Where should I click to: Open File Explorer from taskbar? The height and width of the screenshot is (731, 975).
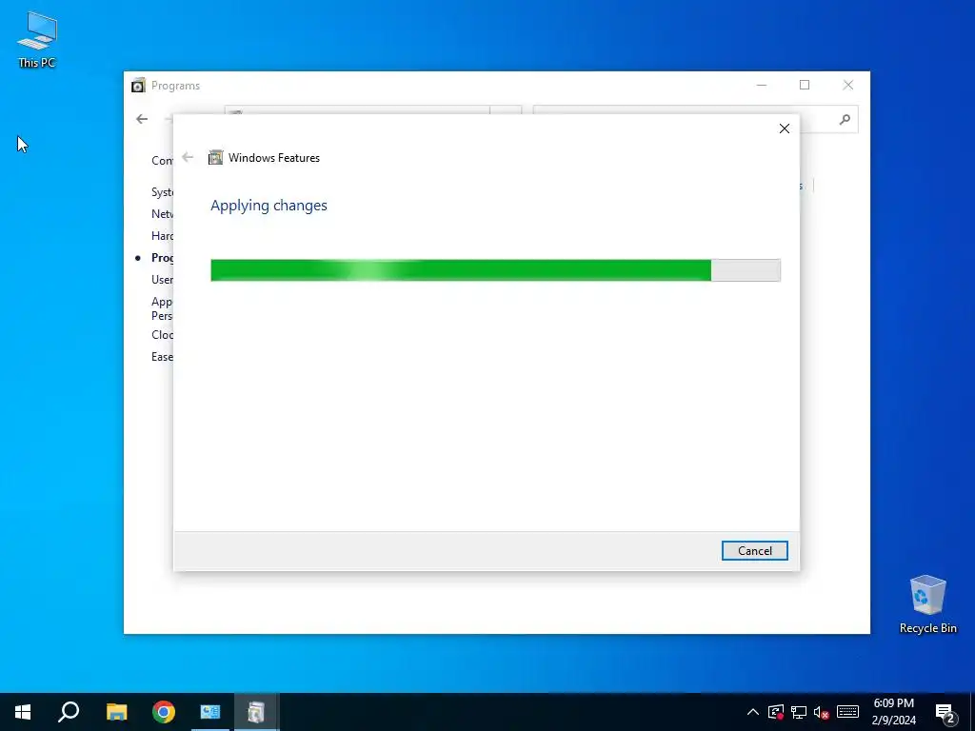[116, 712]
